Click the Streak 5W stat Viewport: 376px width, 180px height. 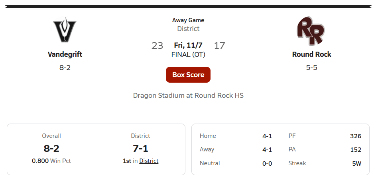pyautogui.click(x=325, y=163)
